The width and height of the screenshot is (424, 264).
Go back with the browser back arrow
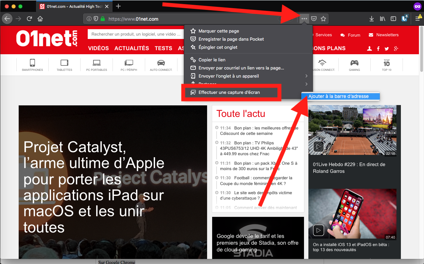click(7, 19)
